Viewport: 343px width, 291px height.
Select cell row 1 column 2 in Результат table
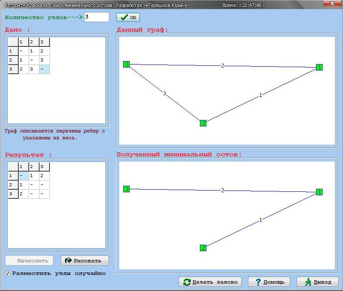coord(34,176)
